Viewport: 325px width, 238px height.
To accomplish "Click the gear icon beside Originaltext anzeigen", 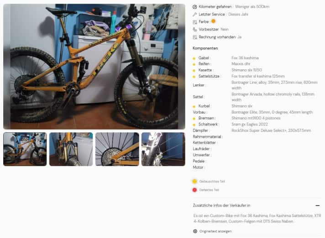I will click(x=195, y=231).
